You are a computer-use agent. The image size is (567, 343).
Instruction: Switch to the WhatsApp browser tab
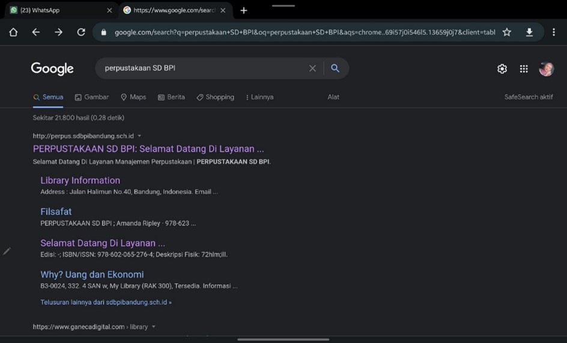pyautogui.click(x=59, y=10)
